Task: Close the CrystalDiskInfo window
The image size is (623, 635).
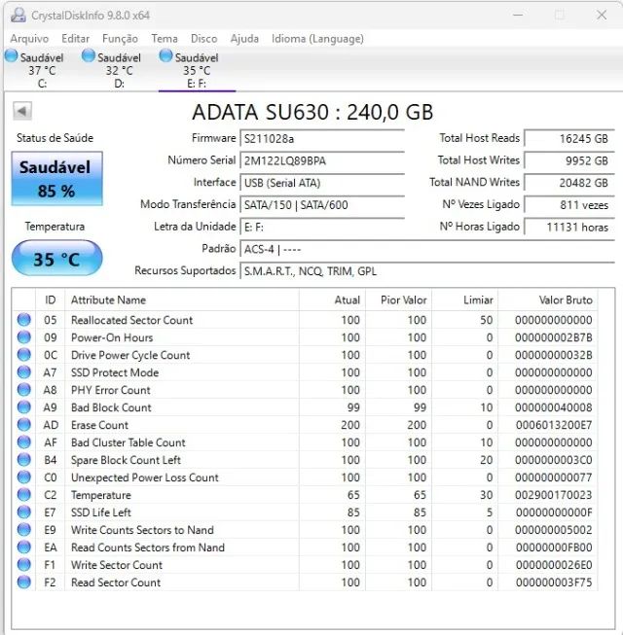Action: [x=602, y=15]
